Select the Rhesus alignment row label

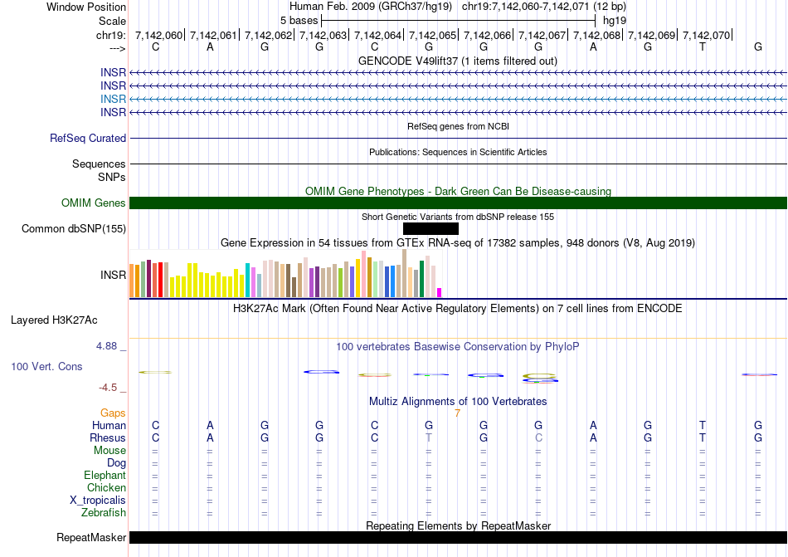(x=108, y=437)
